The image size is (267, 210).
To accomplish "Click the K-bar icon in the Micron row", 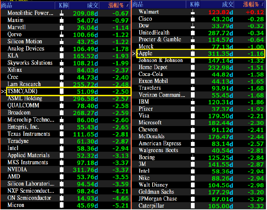I will (62, 205).
